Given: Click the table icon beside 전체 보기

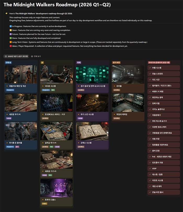Looking at the screenshot, I should click(x=32, y=56).
